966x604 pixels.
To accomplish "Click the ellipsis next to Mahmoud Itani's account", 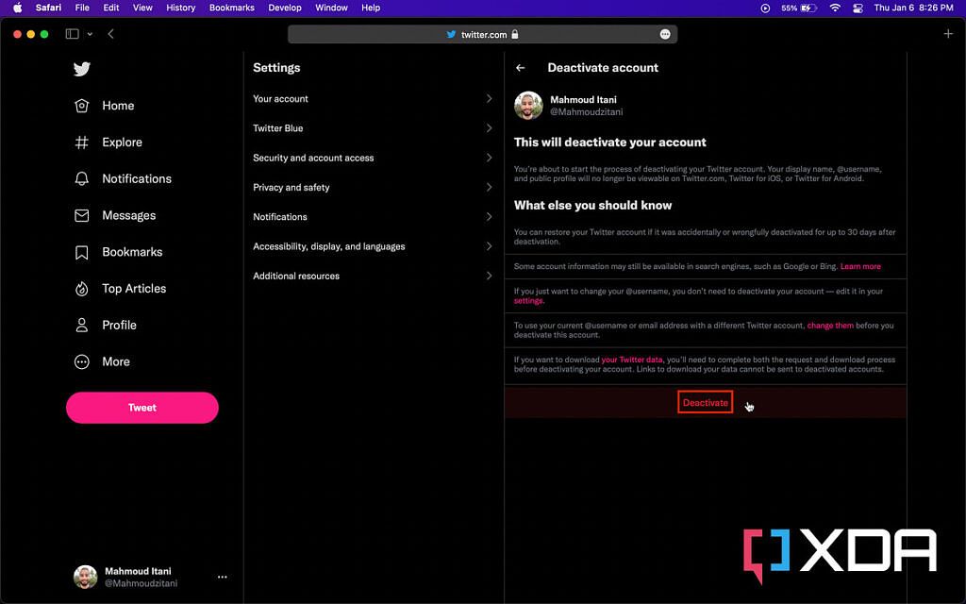I will [222, 577].
